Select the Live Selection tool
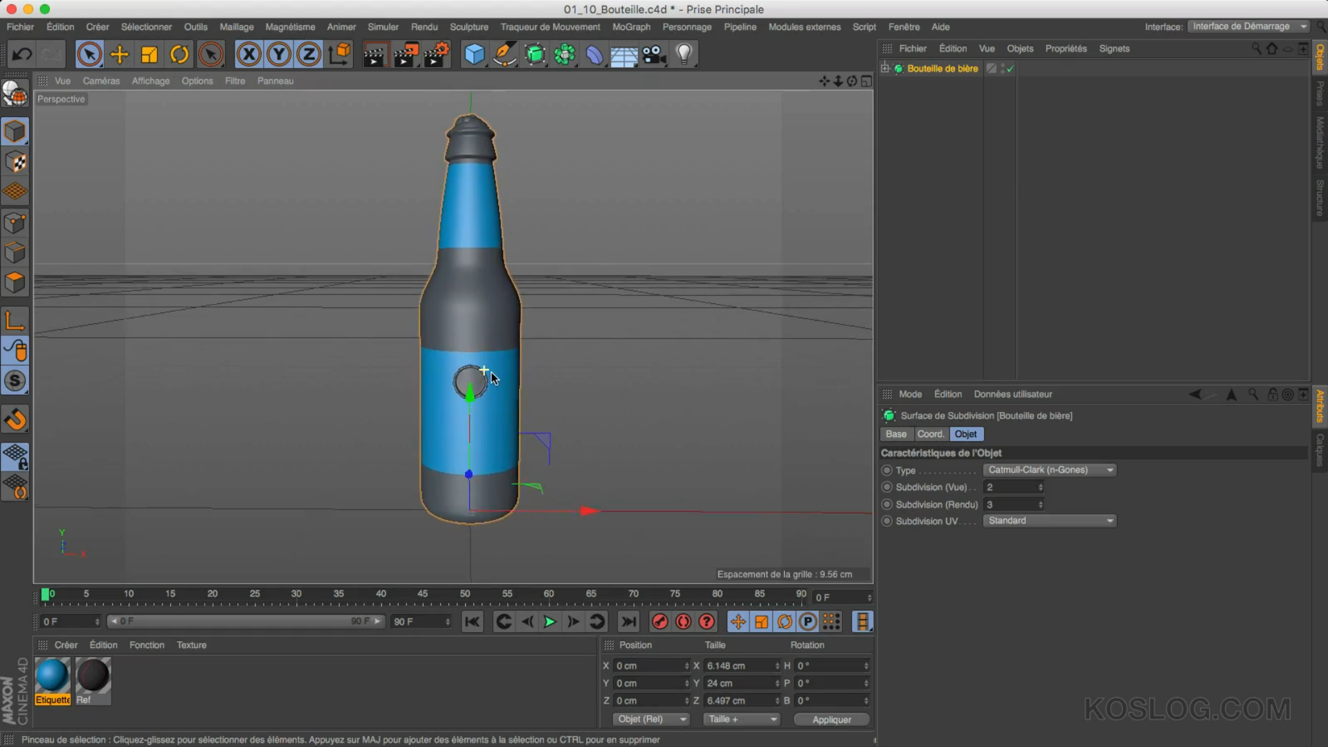 89,53
